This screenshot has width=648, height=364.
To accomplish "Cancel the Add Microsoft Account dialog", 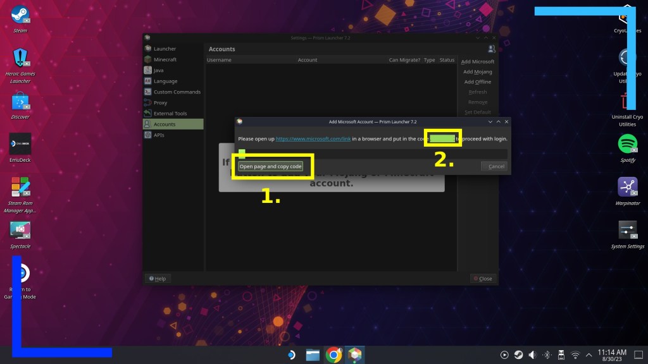I will coord(494,166).
